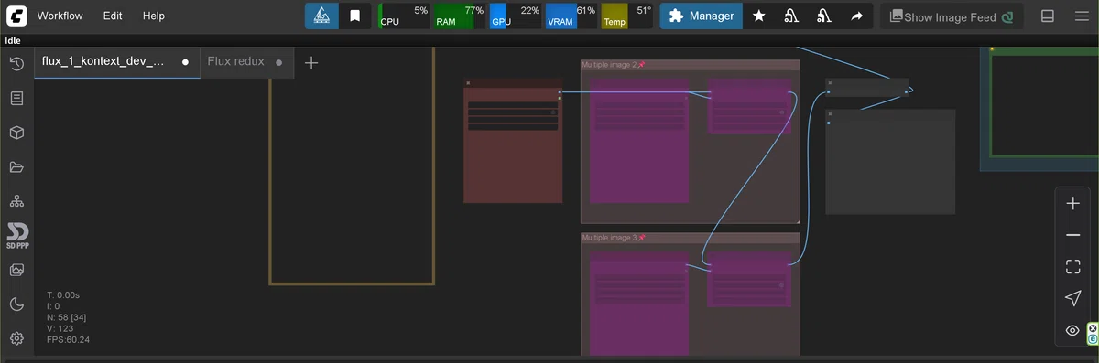Viewport: 1099px width, 363px height.
Task: Open the model library cube icon
Action: click(16, 133)
